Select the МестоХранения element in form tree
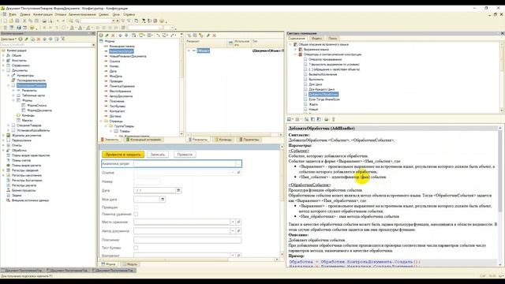The image size is (505, 284). tap(120, 92)
